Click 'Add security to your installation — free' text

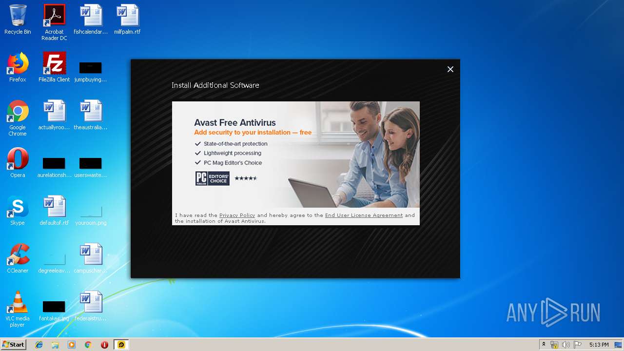pos(253,133)
